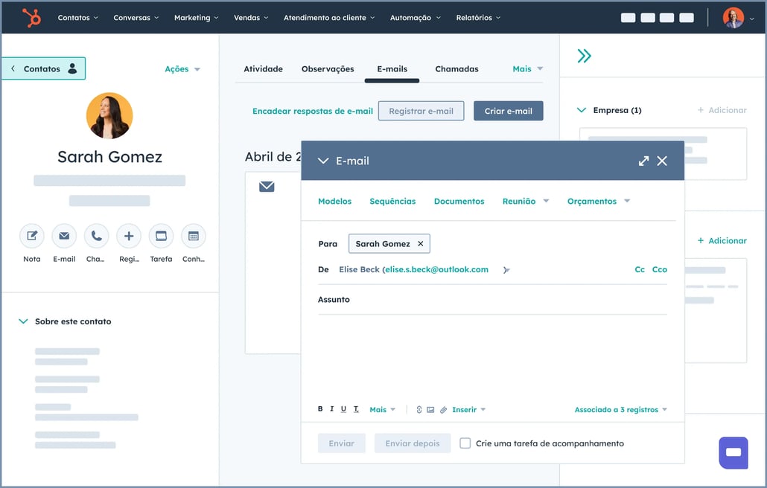Click the phone icon to log a call
This screenshot has height=488, width=767.
[x=96, y=237]
